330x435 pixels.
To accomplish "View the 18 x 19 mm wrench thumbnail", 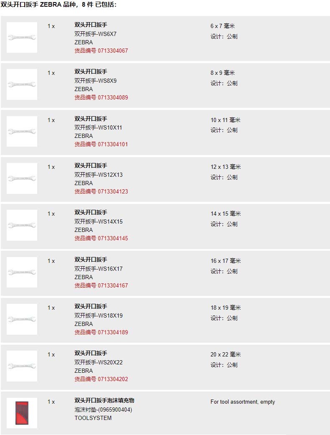I will coord(22,319).
